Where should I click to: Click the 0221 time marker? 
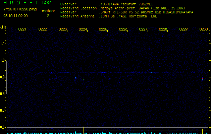click(22, 29)
